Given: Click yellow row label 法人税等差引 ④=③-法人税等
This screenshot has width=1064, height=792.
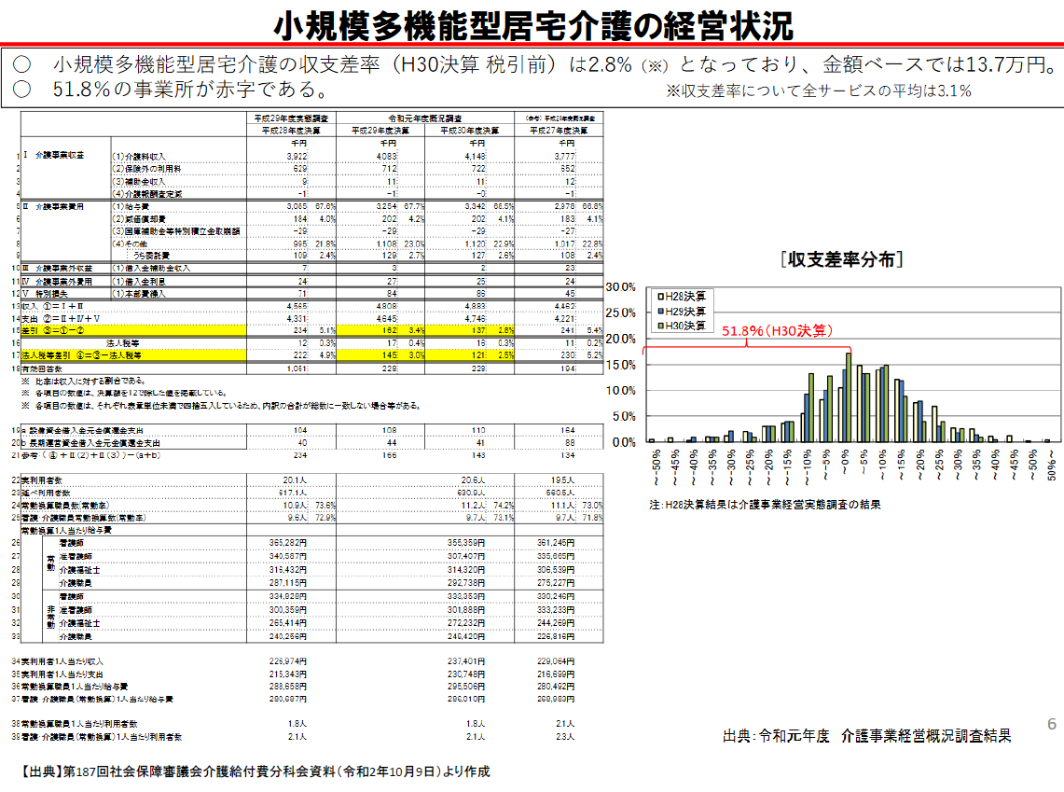Looking at the screenshot, I should pyautogui.click(x=81, y=354).
